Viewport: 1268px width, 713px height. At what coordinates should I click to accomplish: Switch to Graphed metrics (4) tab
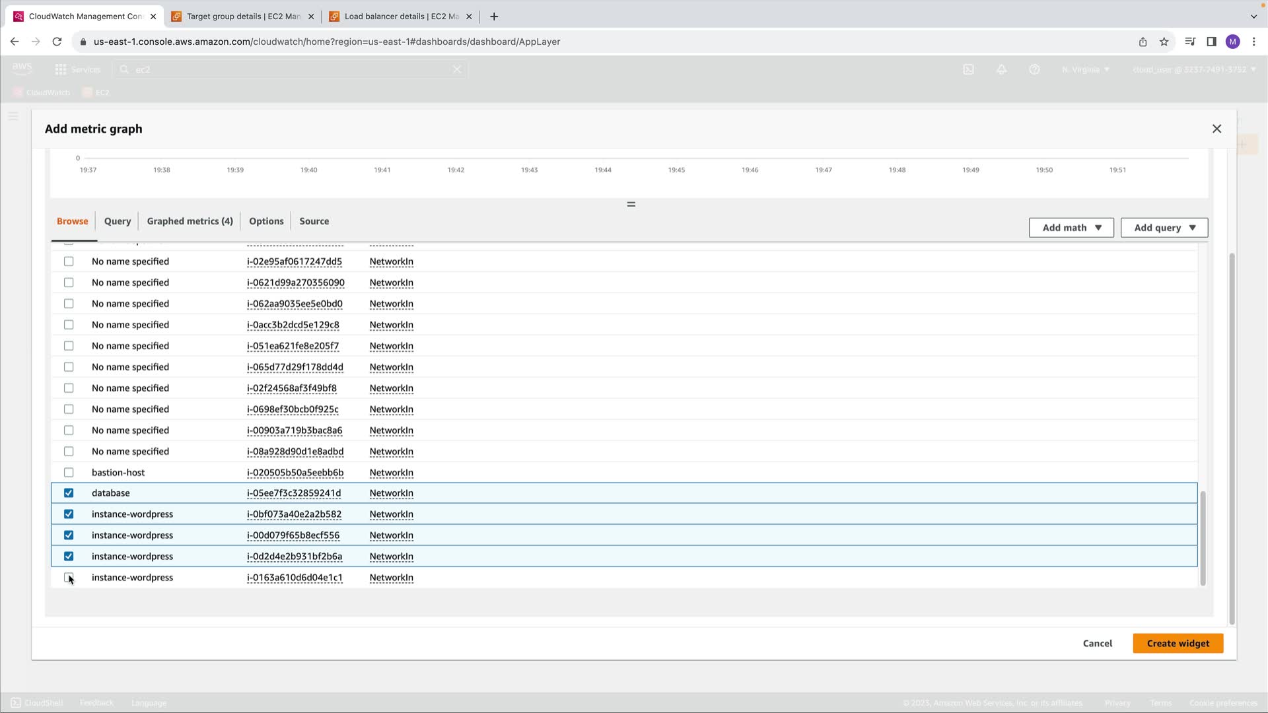pos(190,221)
